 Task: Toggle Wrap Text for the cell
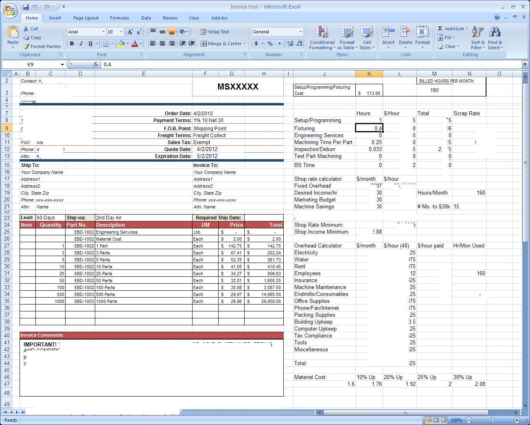(215, 32)
